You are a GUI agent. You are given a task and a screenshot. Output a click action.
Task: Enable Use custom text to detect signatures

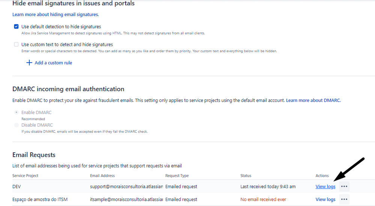click(x=16, y=44)
